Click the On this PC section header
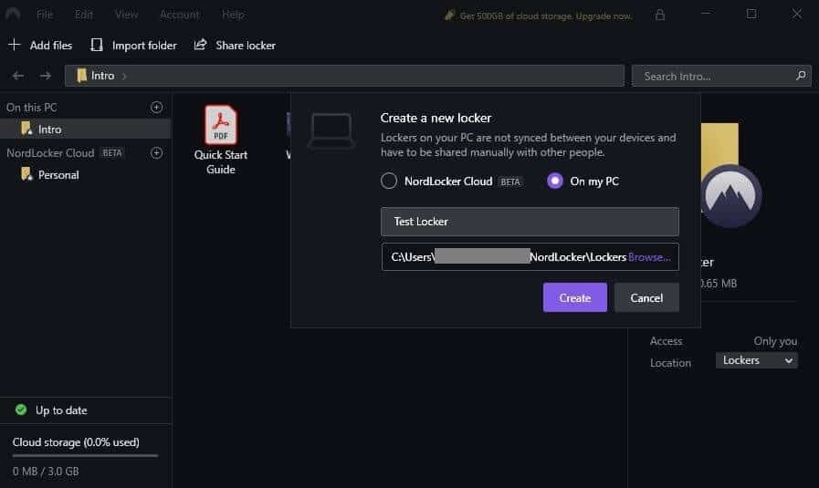 pyautogui.click(x=31, y=107)
